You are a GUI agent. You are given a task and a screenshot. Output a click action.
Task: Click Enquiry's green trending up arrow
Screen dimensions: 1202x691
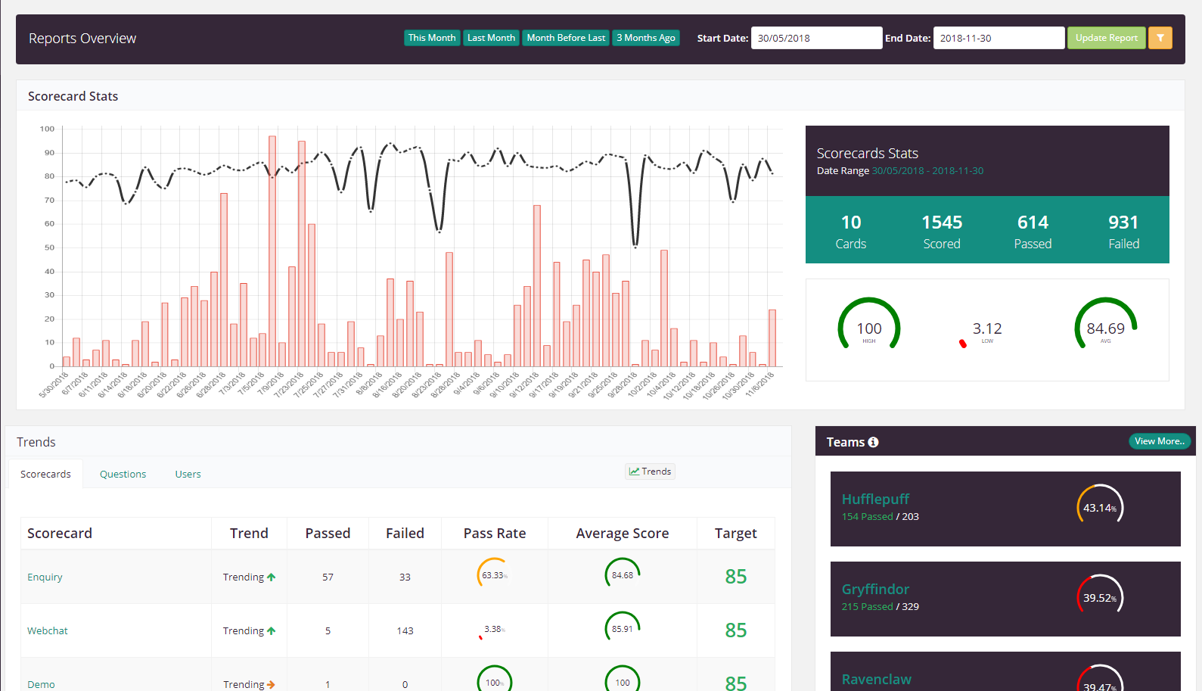click(271, 577)
